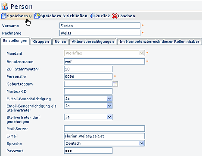Open the Geburtsdatum calendar picker icon
Viewport: 202px width, 156px height.
[x=115, y=84]
